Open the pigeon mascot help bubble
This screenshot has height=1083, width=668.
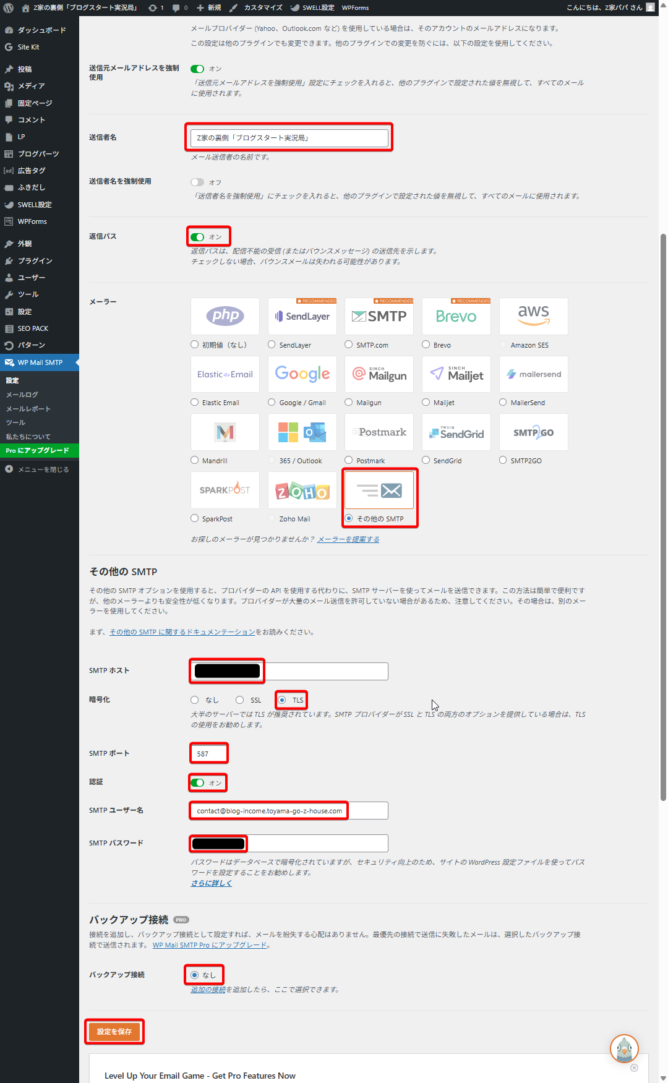(x=623, y=1048)
